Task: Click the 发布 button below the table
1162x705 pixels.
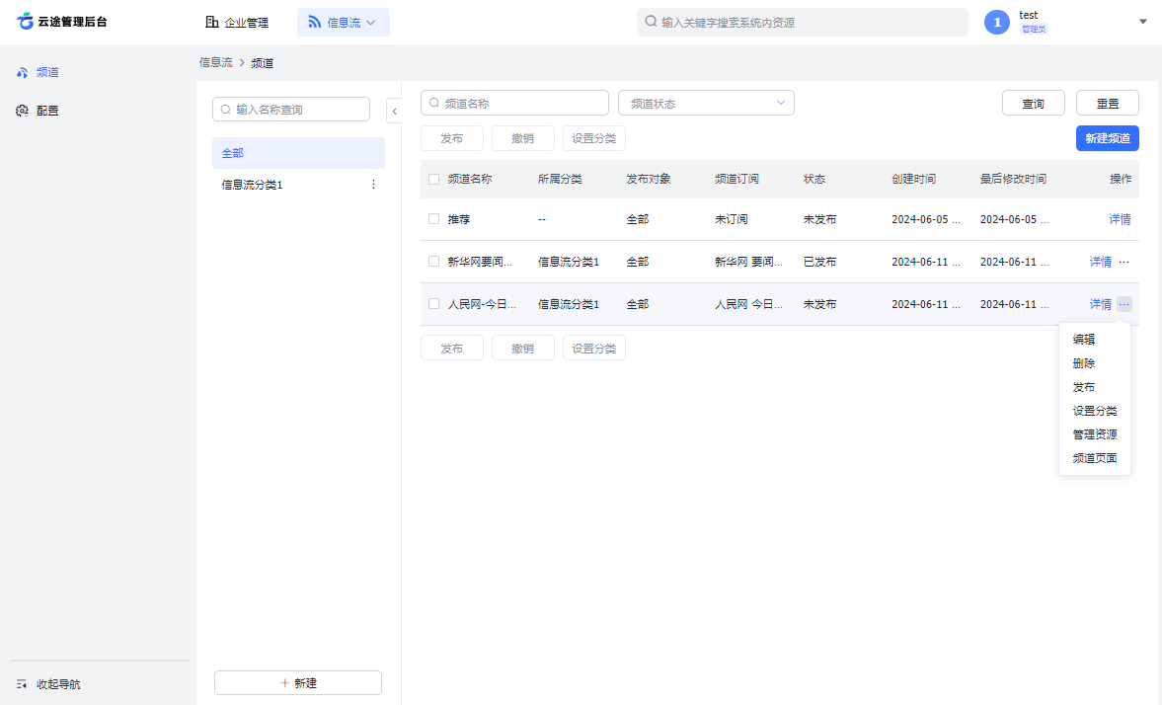Action: tap(452, 348)
